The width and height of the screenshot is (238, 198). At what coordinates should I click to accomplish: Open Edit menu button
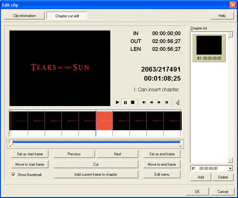[x=162, y=174]
